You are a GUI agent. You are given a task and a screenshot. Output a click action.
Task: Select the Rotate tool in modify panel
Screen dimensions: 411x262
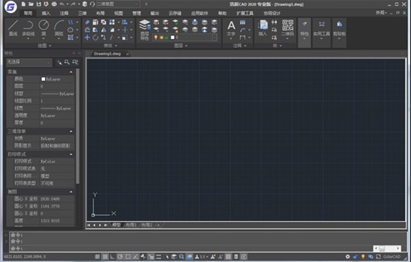pyautogui.click(x=95, y=38)
